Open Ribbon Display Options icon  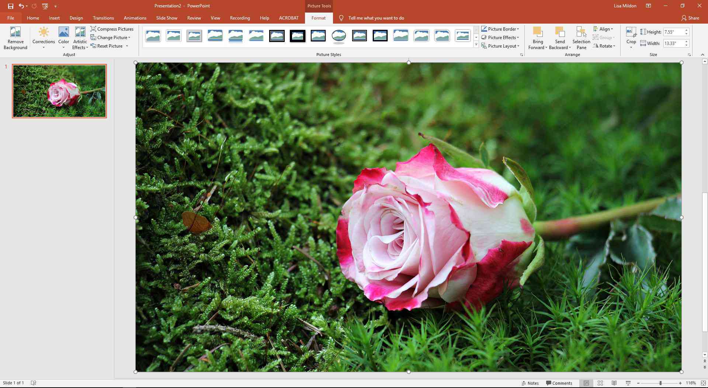648,6
